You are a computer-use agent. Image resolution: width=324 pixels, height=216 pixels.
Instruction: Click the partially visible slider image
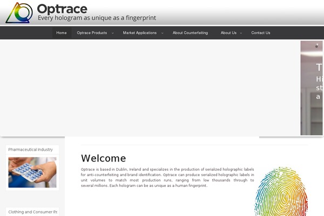(x=312, y=88)
